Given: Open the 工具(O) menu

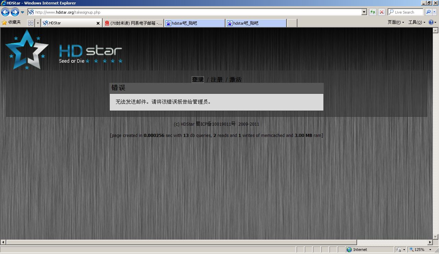Looking at the screenshot, I should [417, 22].
